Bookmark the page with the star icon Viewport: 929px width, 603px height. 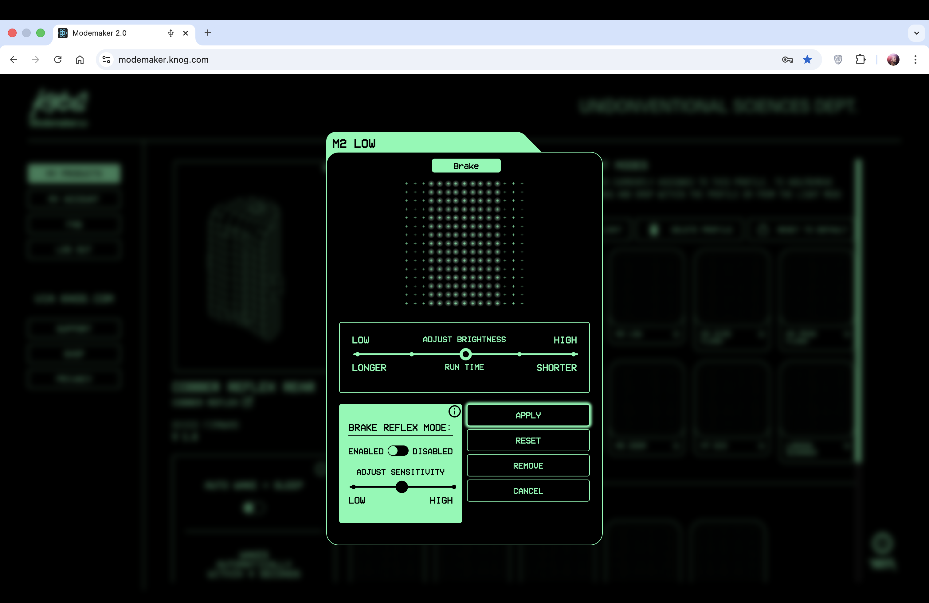tap(807, 60)
